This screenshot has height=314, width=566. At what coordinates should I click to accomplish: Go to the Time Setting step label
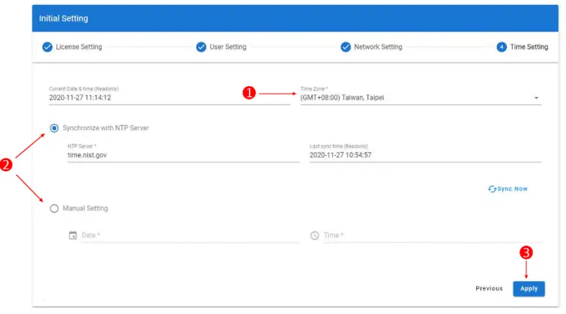pos(529,47)
